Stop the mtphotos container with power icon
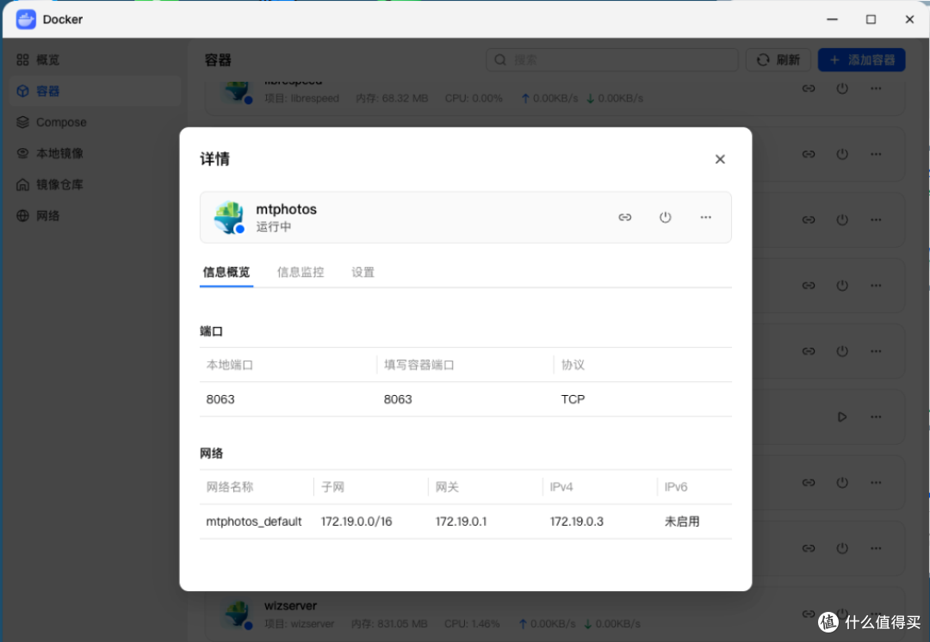930x642 pixels. 665,217
